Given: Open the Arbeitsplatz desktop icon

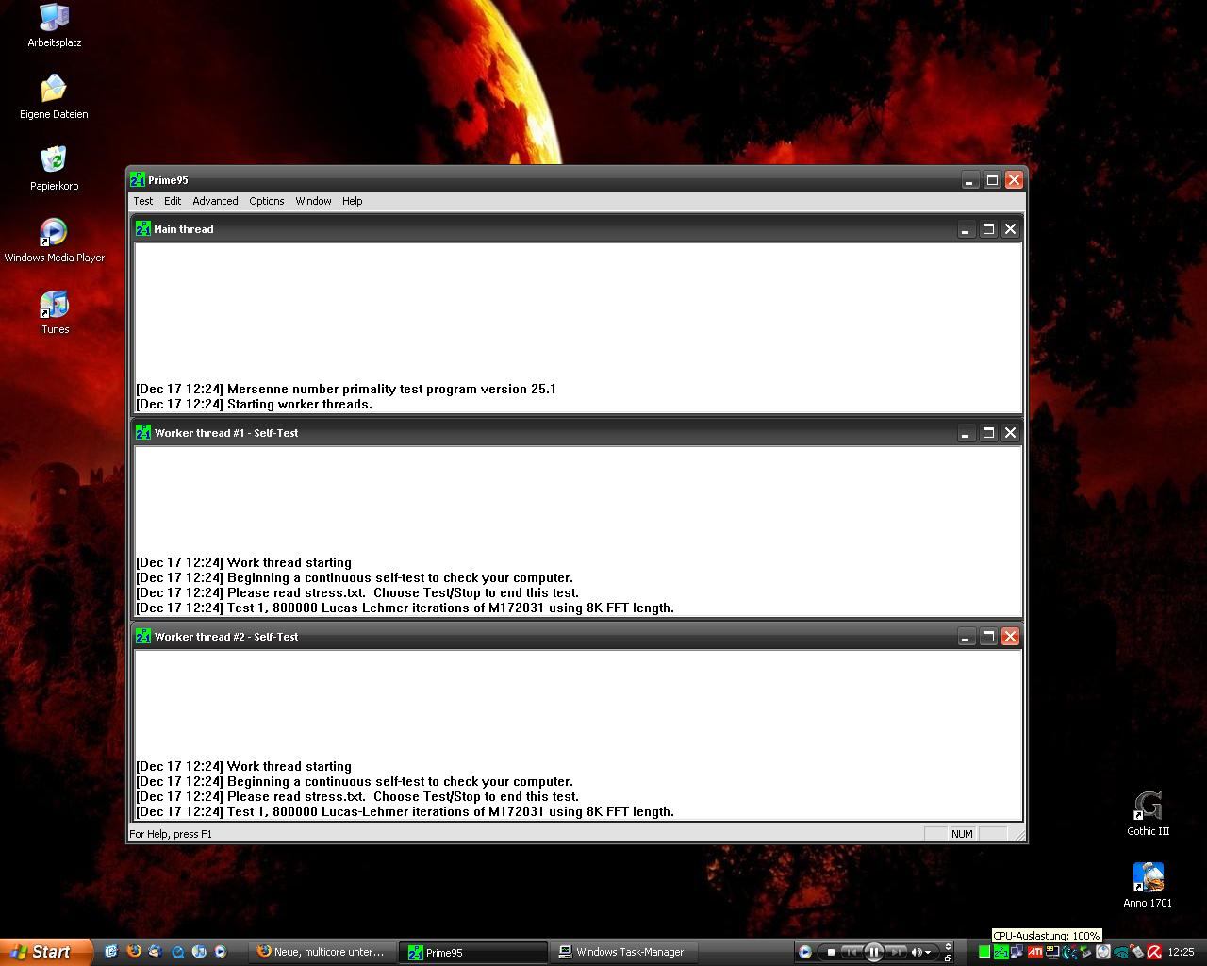Looking at the screenshot, I should (x=54, y=25).
